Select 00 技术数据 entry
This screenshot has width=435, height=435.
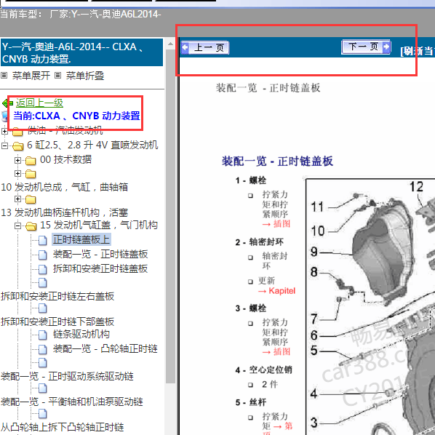(65, 159)
